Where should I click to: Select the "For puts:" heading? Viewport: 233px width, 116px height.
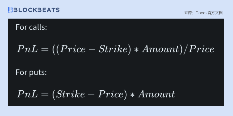click(31, 72)
